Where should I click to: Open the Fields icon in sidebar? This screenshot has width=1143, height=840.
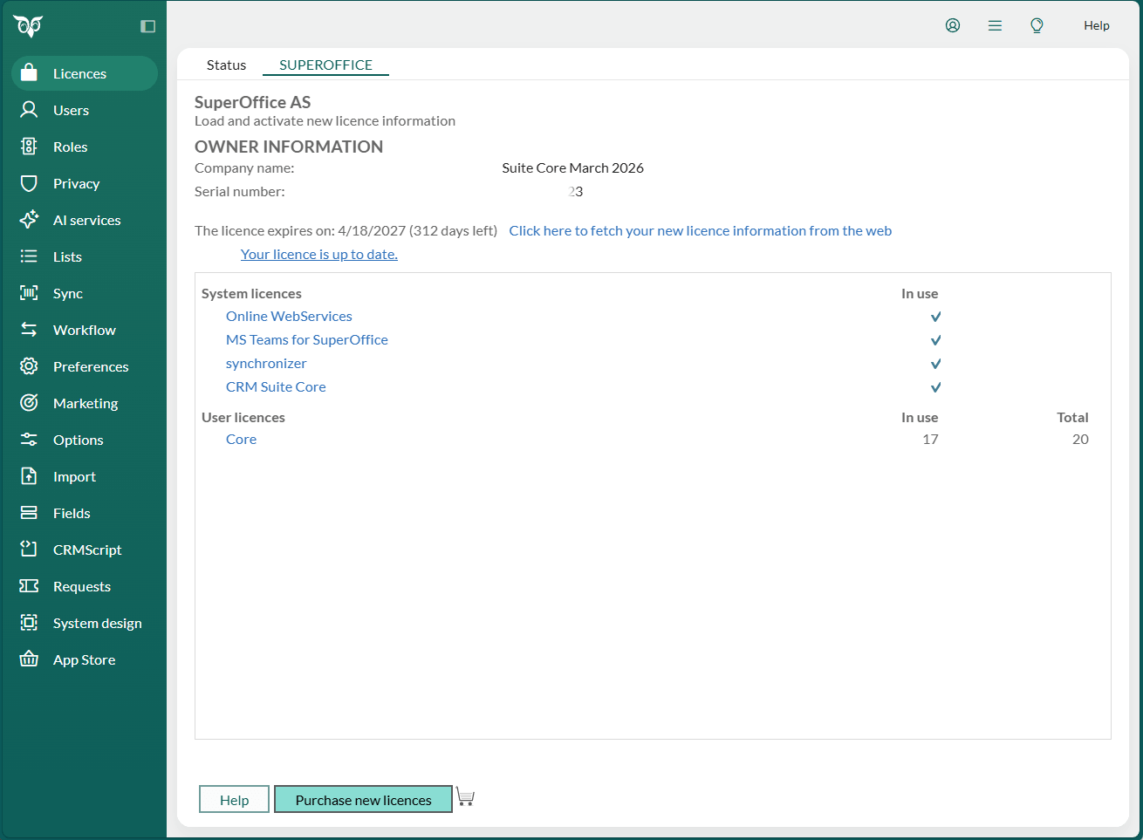click(x=29, y=513)
